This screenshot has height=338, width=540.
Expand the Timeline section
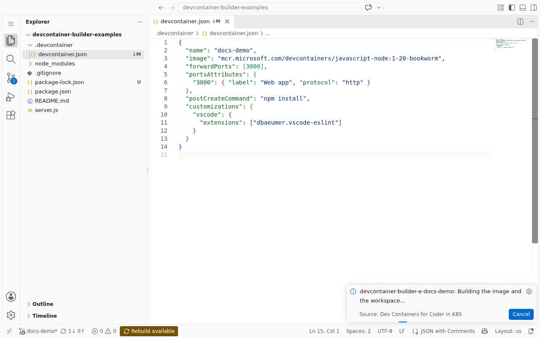point(83,316)
